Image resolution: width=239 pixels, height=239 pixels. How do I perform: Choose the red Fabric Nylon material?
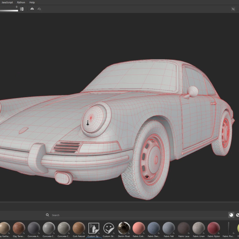click(213, 228)
